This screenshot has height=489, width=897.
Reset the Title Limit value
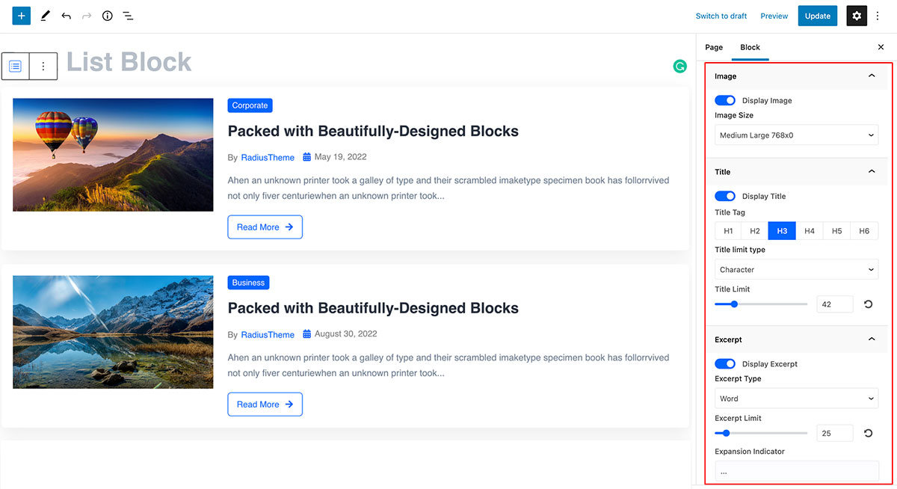point(868,304)
